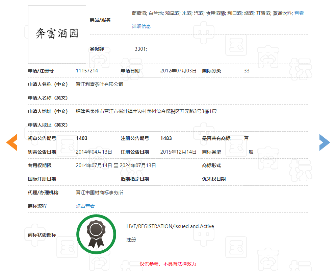Screen dimensions: 336x271
Task: Click the 商标状态图标 field label
Action: [42, 235]
